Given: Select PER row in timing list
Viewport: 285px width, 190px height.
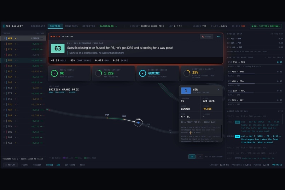Looking at the screenshot, I should tap(23, 110).
